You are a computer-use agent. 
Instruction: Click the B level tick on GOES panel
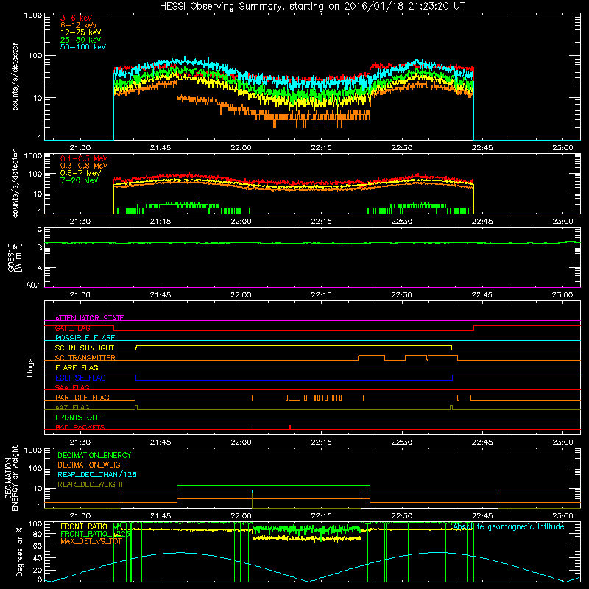tap(40, 248)
